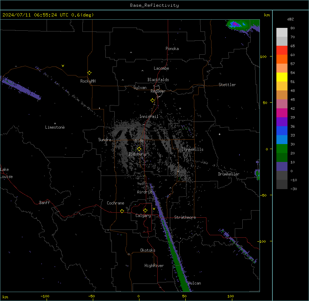This screenshot has width=309, height=301.
Task: Select the yellow diamond marker below Cochrane
Action: click(122, 211)
